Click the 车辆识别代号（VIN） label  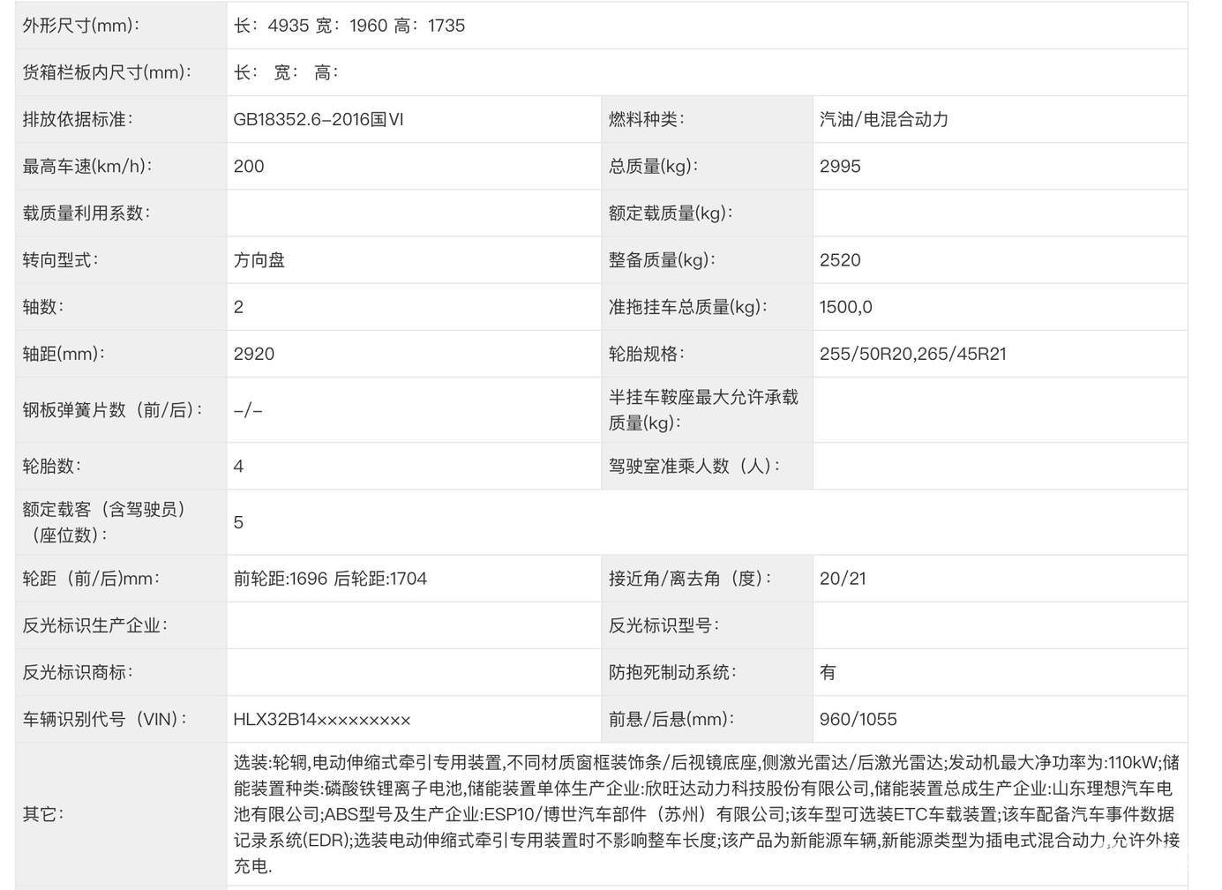coord(104,719)
